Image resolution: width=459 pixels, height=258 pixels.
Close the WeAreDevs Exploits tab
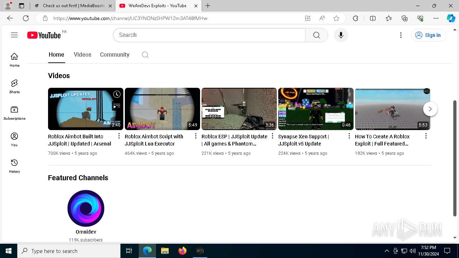[196, 6]
